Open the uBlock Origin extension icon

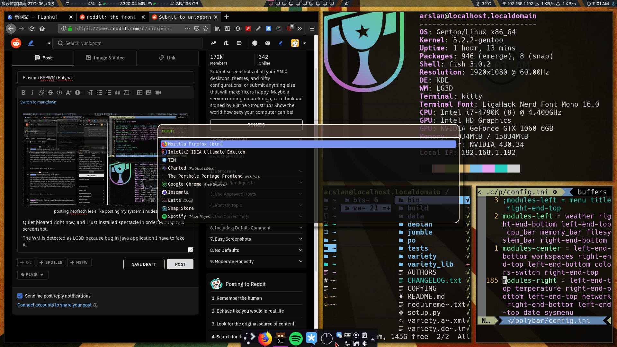click(x=289, y=28)
